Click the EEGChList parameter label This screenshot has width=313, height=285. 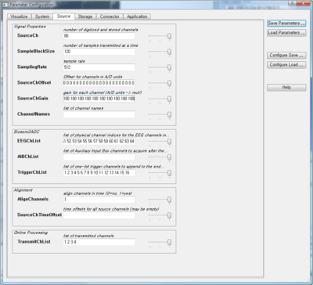pyautogui.click(x=29, y=141)
